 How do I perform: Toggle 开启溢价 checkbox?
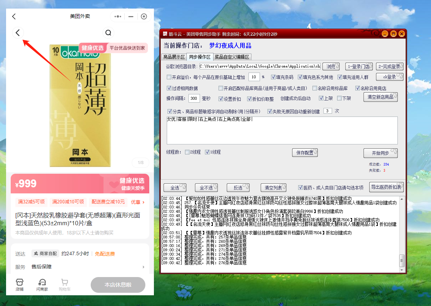(x=169, y=77)
